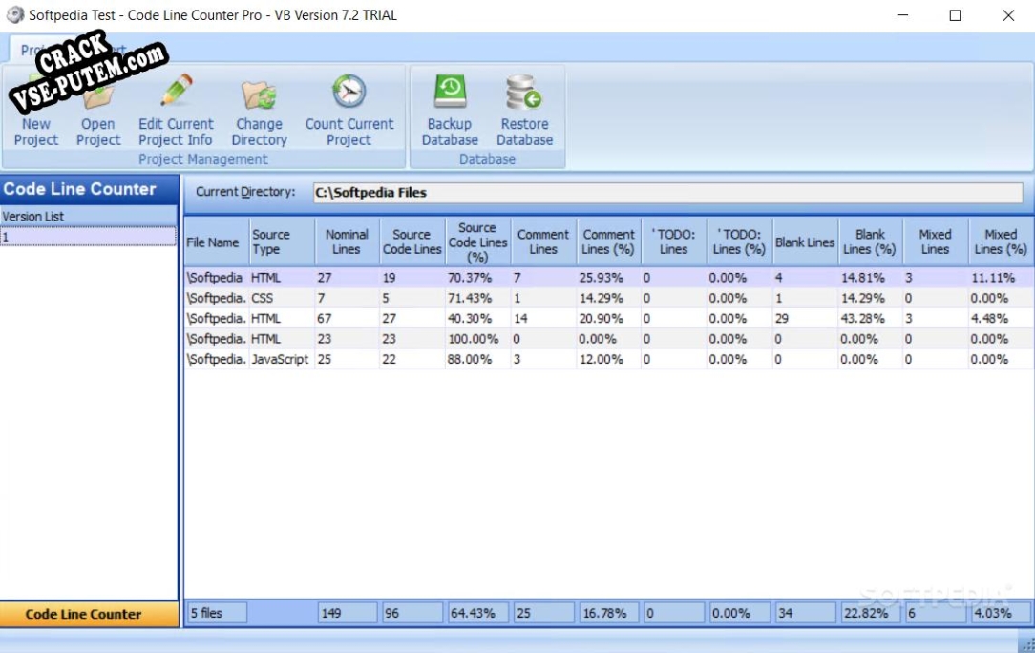Maximize the Code Line Counter Pro window
Image resolution: width=1035 pixels, height=653 pixels.
pos(955,14)
